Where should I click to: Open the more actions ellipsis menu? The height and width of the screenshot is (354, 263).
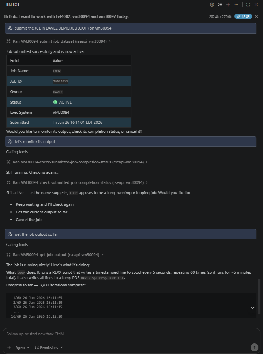click(236, 4)
